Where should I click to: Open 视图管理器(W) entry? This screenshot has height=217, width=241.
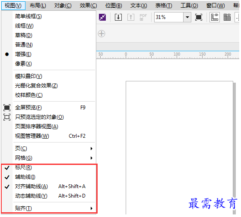[x=48, y=136]
